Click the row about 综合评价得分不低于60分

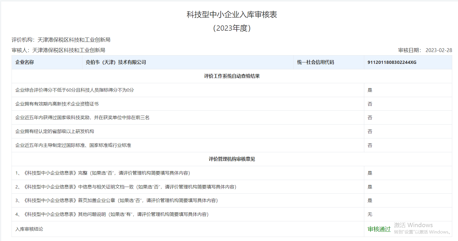[74, 90]
